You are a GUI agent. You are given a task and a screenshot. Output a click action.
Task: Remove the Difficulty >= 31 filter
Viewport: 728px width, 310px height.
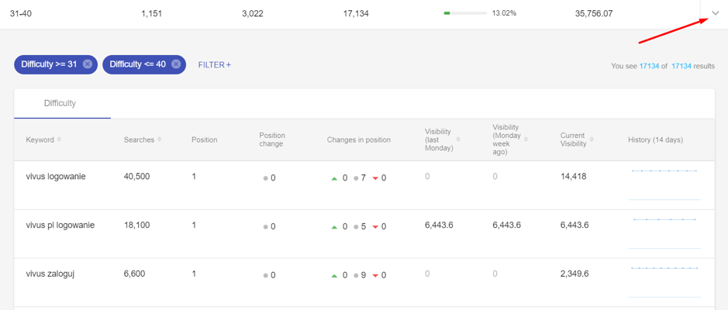(88, 64)
